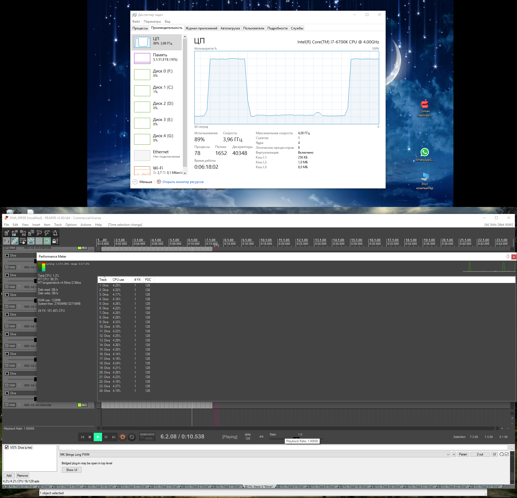Click the red Record transport button
Image resolution: width=517 pixels, height=498 pixels.
123,437
